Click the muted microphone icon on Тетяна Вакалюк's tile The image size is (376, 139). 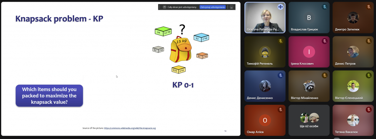pos(368,110)
